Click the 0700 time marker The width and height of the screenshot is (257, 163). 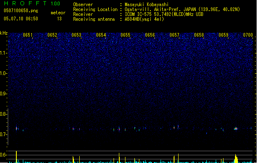[x=248, y=35]
